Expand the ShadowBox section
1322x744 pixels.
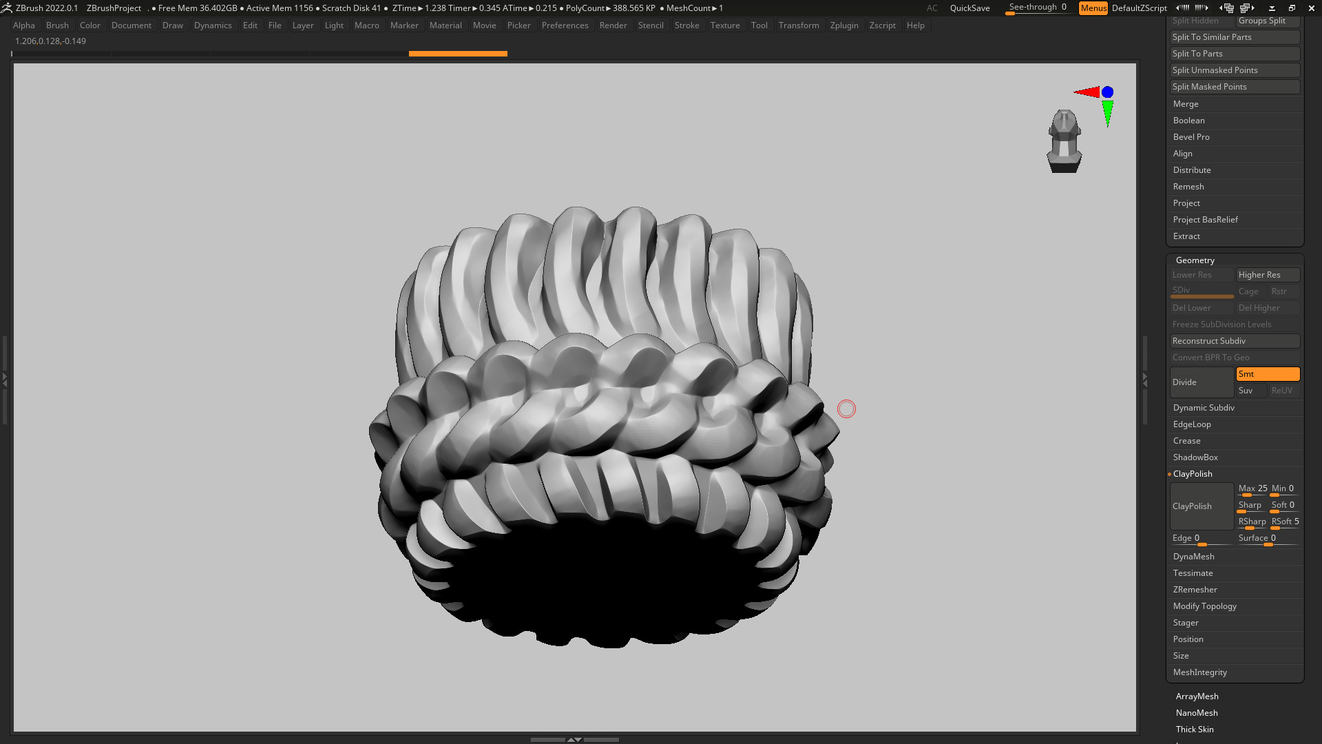(x=1195, y=457)
